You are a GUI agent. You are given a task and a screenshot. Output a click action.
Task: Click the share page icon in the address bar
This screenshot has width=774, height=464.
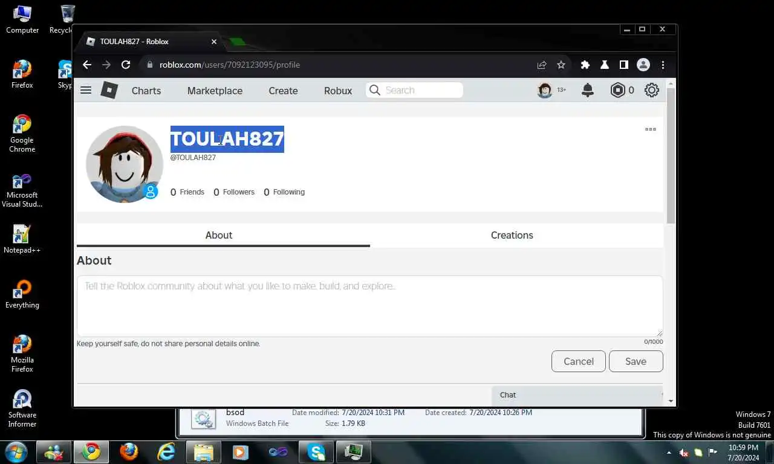point(542,65)
